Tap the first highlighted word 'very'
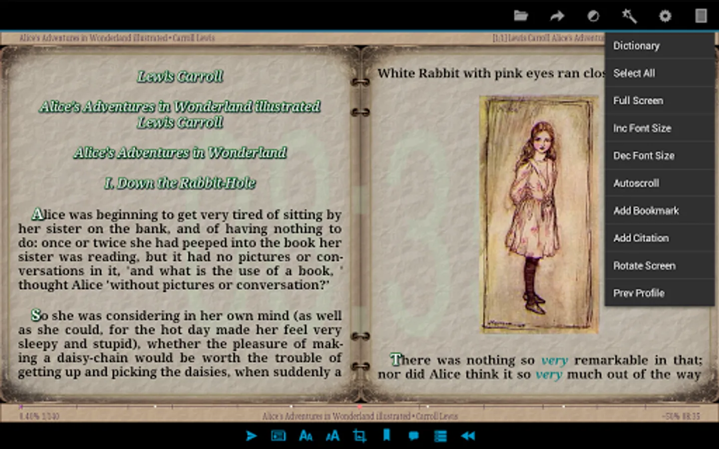This screenshot has width=719, height=449. (554, 360)
